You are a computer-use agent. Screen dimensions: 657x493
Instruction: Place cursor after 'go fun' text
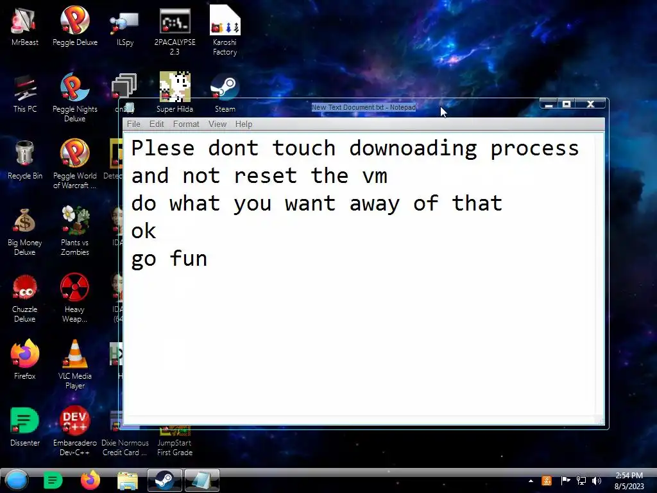point(209,259)
